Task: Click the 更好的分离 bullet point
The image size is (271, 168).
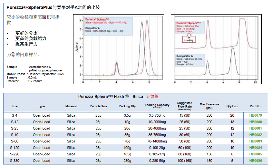Action: click(x=26, y=33)
